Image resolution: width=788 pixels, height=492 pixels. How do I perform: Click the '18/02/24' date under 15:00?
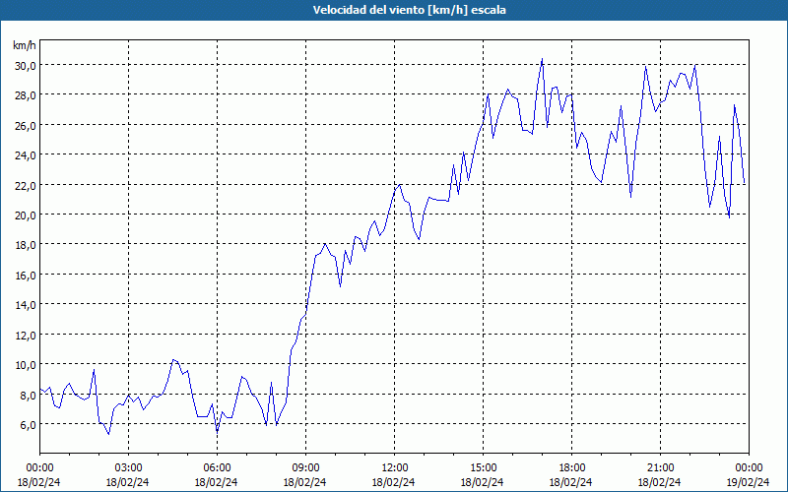483,482
